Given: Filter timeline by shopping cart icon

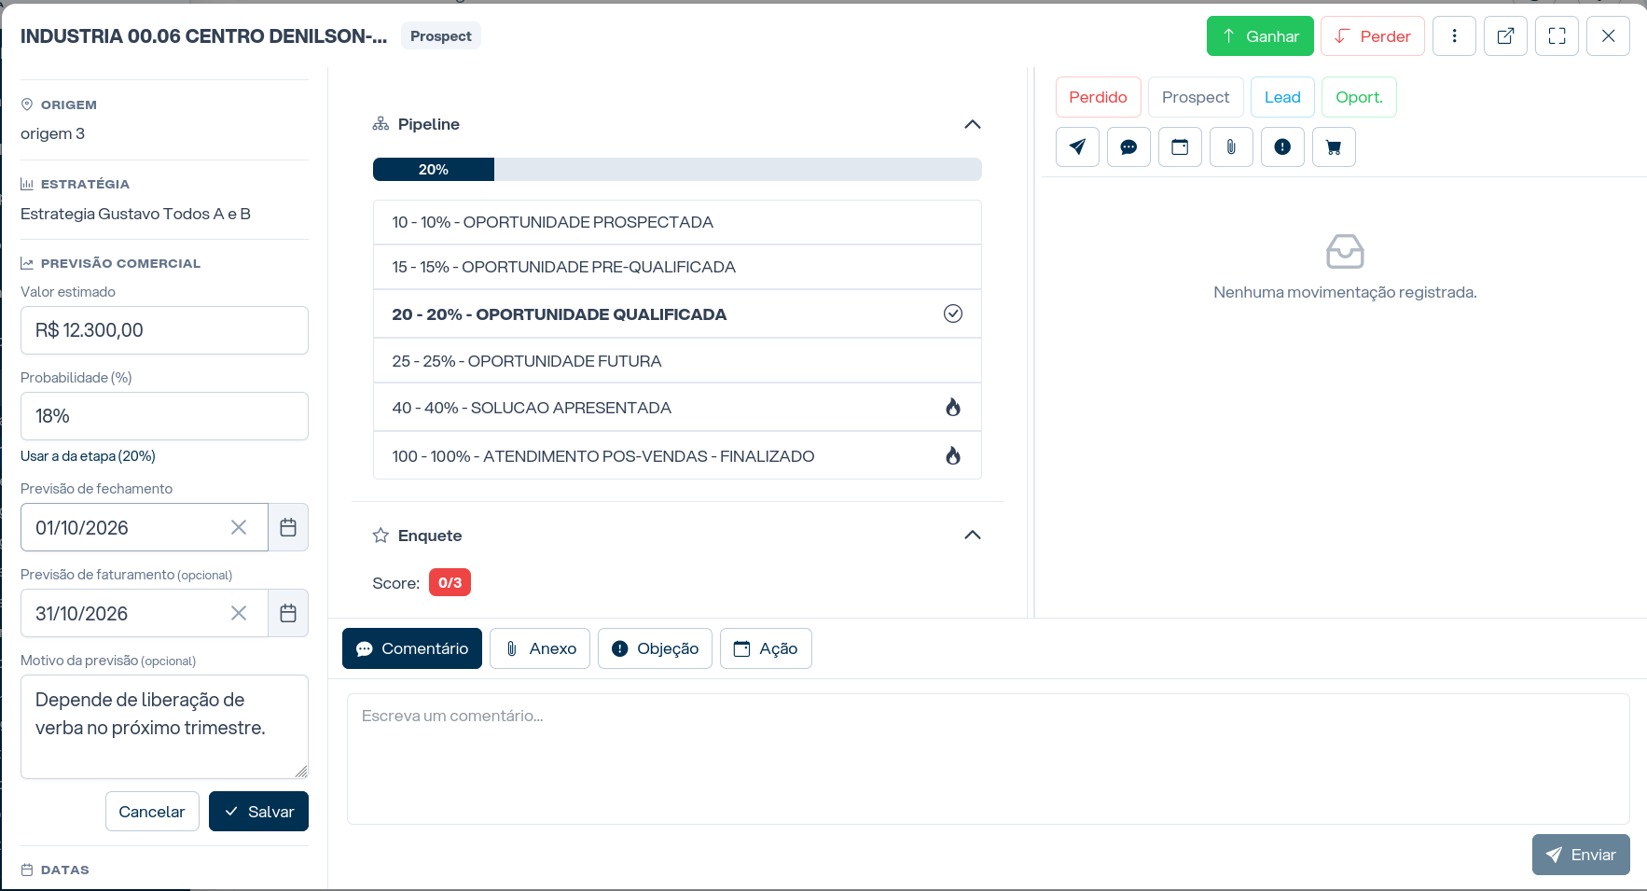Looking at the screenshot, I should [x=1334, y=147].
